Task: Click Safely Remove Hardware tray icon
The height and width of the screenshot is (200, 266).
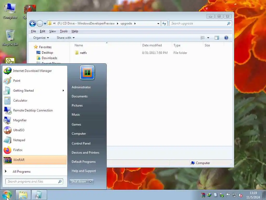Action: (222, 195)
